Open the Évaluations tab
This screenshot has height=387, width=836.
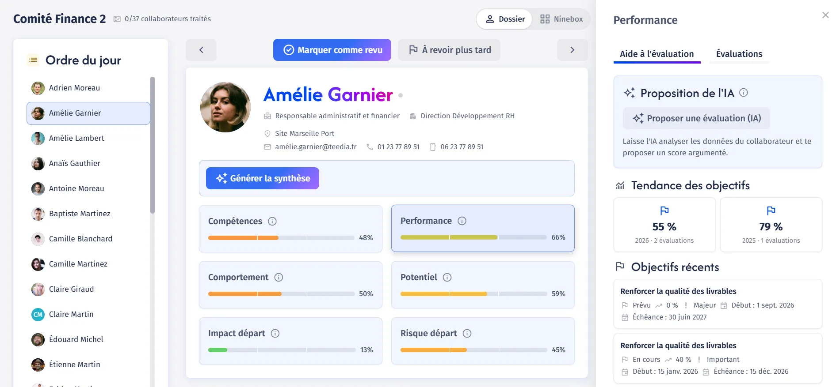[x=739, y=54]
